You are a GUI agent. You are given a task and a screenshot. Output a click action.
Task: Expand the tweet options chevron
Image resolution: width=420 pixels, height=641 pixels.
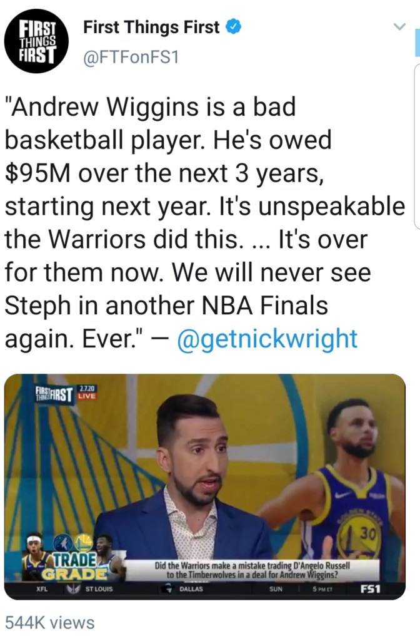(x=398, y=27)
